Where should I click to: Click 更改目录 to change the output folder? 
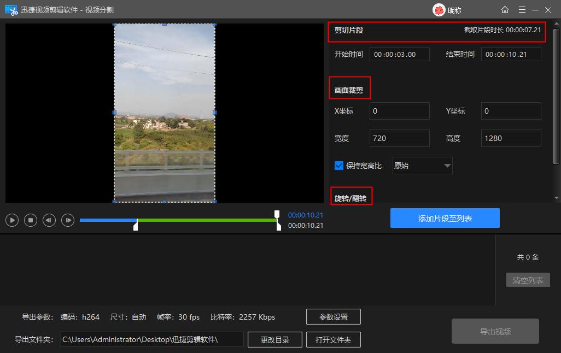pyautogui.click(x=274, y=339)
